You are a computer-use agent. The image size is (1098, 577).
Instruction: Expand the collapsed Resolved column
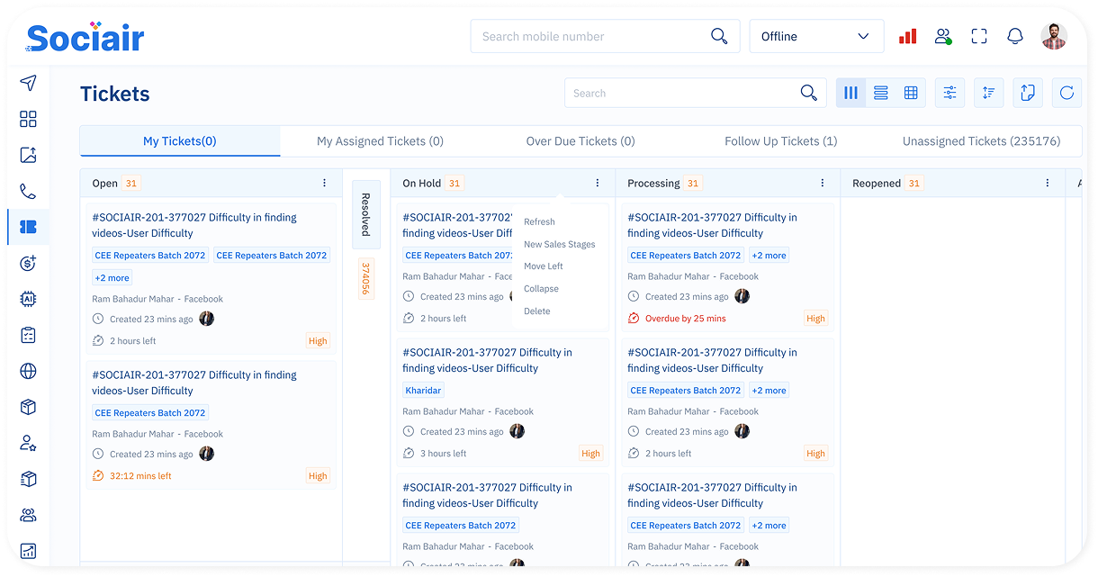(365, 213)
